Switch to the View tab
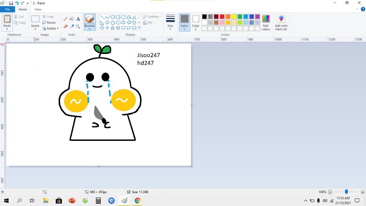 38,9
